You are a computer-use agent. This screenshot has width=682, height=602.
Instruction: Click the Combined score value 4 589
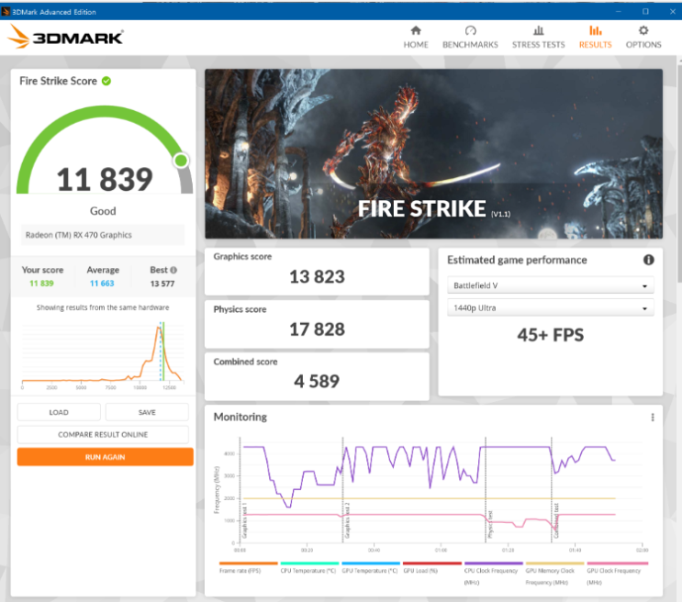(317, 382)
